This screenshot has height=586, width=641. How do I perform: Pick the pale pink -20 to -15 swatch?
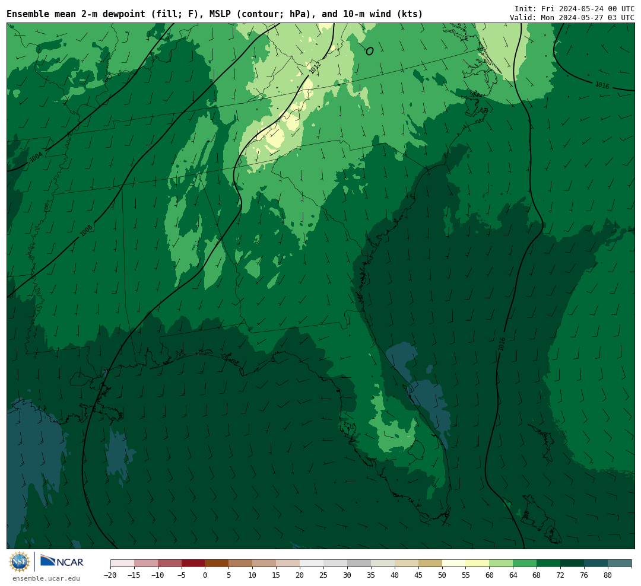coord(122,563)
